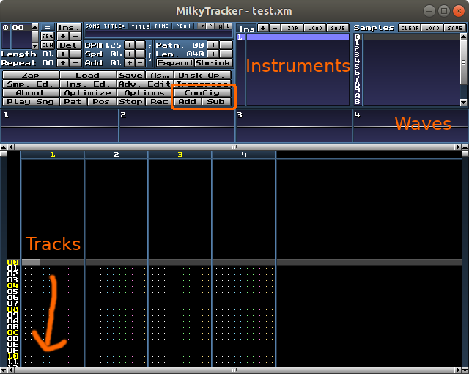Open the Ins. Ed. instrument editor

coord(88,84)
